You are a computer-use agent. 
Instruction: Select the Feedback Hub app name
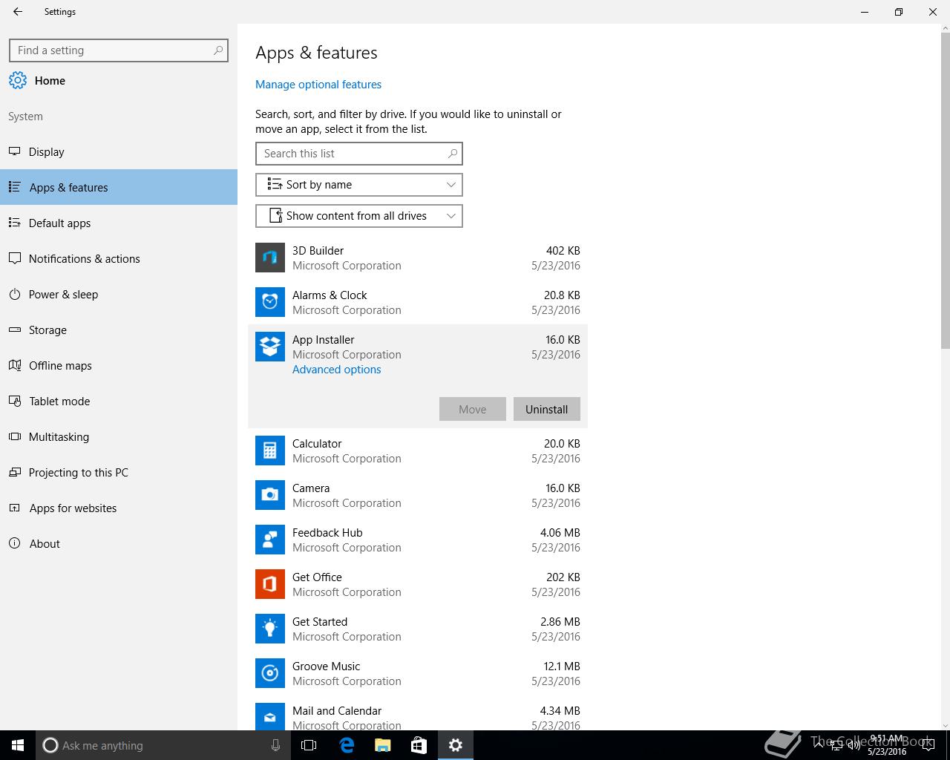pos(327,533)
